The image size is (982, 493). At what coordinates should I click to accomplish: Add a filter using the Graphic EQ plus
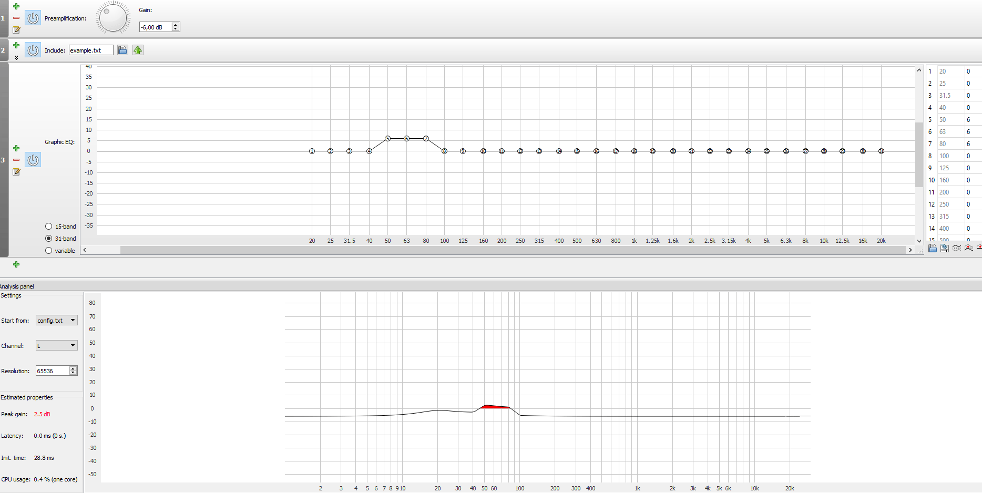tap(16, 148)
